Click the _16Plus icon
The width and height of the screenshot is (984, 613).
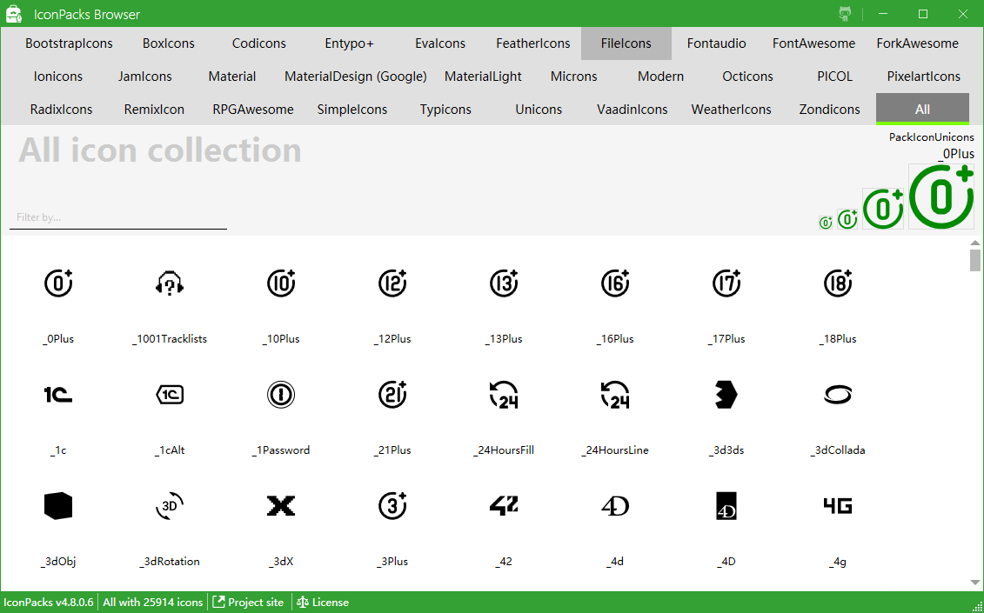[x=615, y=283]
